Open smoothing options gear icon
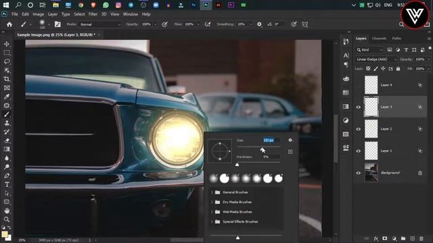 tap(259, 24)
